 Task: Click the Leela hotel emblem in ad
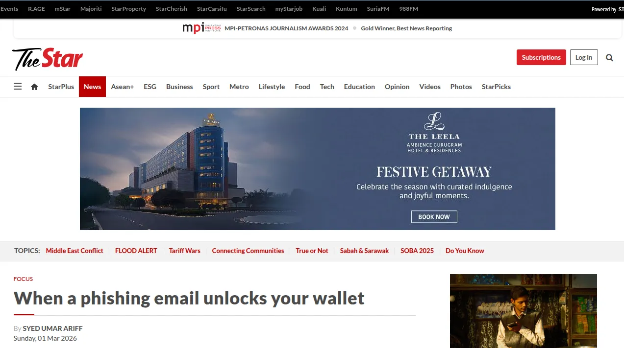(x=434, y=122)
